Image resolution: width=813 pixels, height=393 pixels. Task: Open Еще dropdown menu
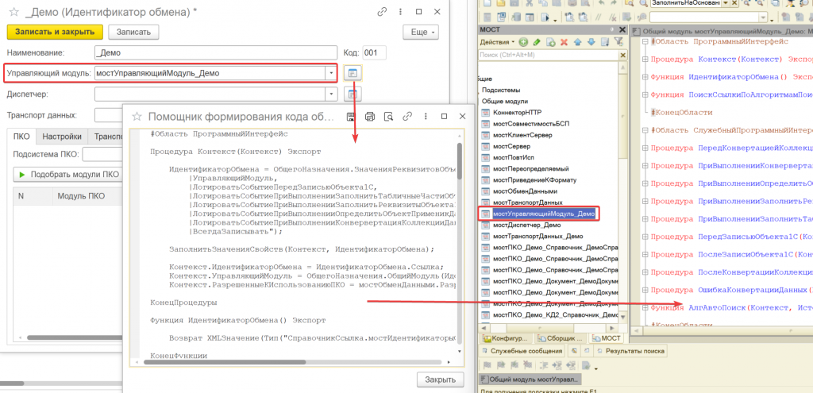(x=421, y=32)
